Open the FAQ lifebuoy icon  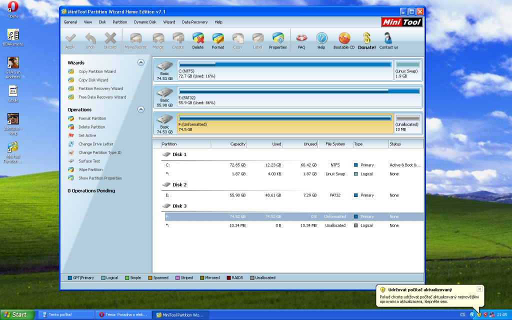[x=301, y=38]
